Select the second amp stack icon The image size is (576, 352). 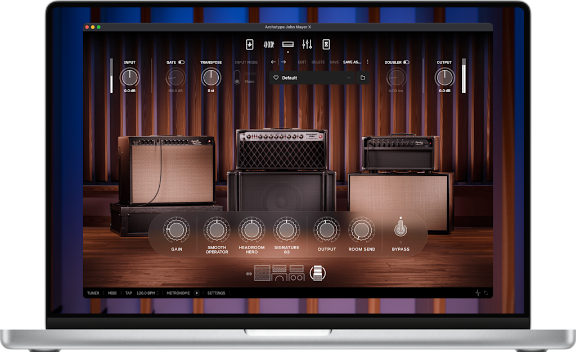coord(279,273)
